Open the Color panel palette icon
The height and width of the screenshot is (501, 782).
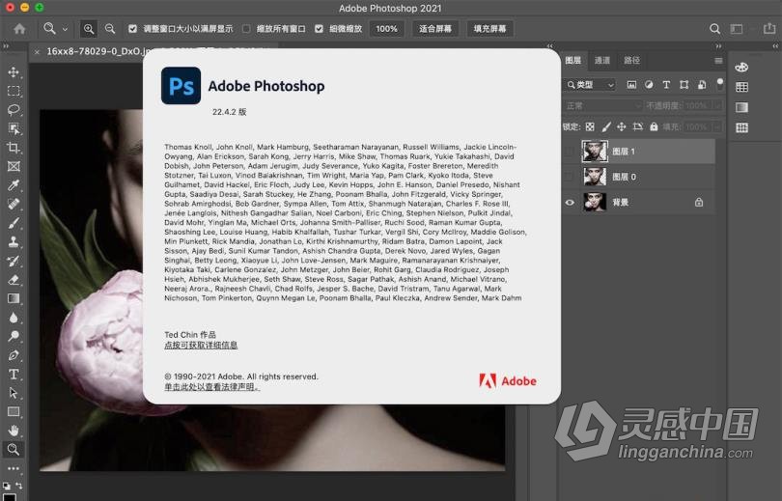coord(741,67)
